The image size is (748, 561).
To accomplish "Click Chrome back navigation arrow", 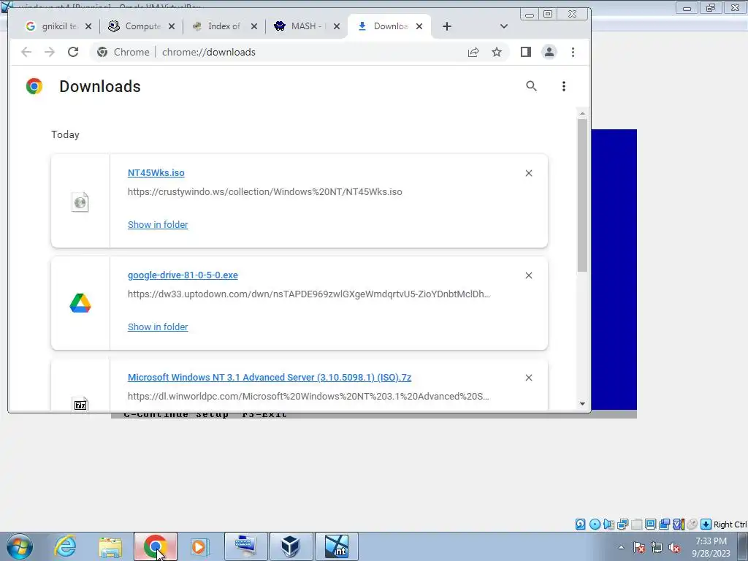I will pos(26,52).
